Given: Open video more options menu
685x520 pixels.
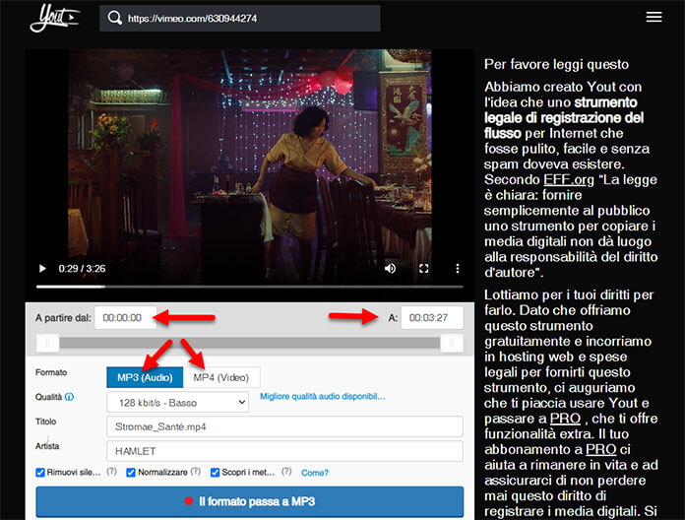Looking at the screenshot, I should (x=458, y=268).
